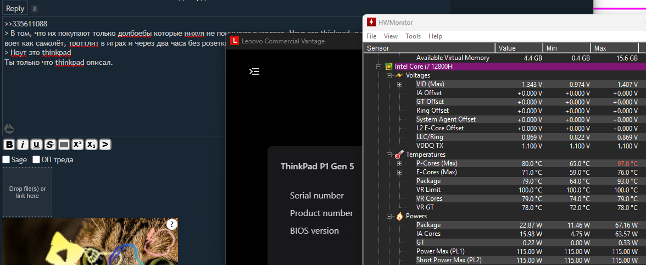Select the VR GT temperature row

point(505,207)
